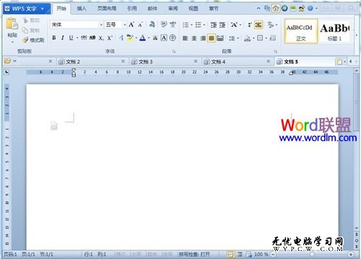Screen dimensions: 361x259
Task: Apply the 标题 1 style
Action: point(334,32)
